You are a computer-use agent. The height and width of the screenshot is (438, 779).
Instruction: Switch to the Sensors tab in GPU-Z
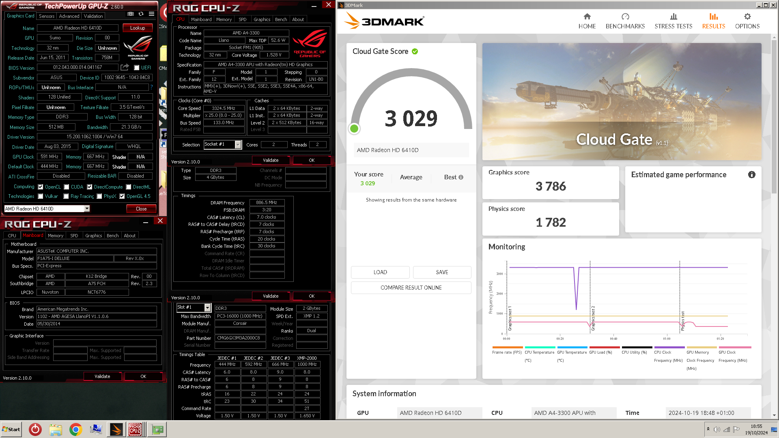[47, 16]
